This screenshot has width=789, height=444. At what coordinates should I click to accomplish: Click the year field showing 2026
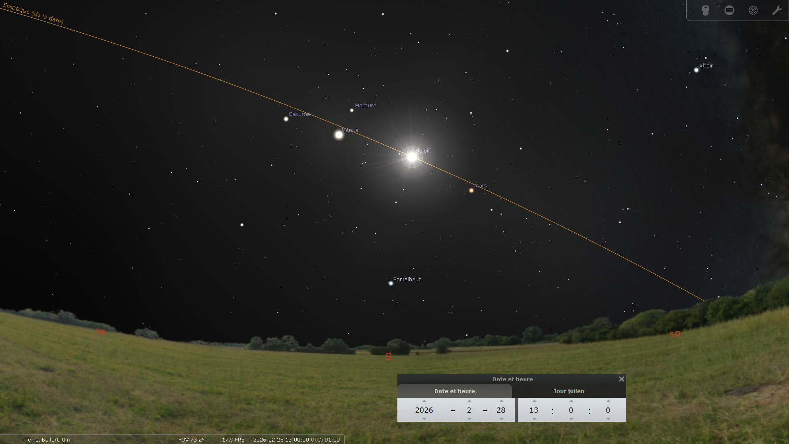click(x=424, y=410)
